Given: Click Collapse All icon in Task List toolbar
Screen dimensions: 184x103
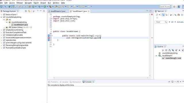Looking at the screenshot, I should point(182,15).
